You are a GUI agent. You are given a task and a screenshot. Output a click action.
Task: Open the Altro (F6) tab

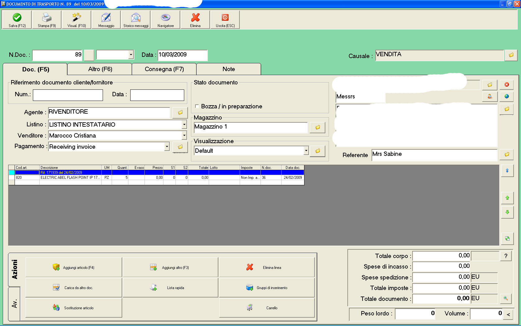coord(100,69)
